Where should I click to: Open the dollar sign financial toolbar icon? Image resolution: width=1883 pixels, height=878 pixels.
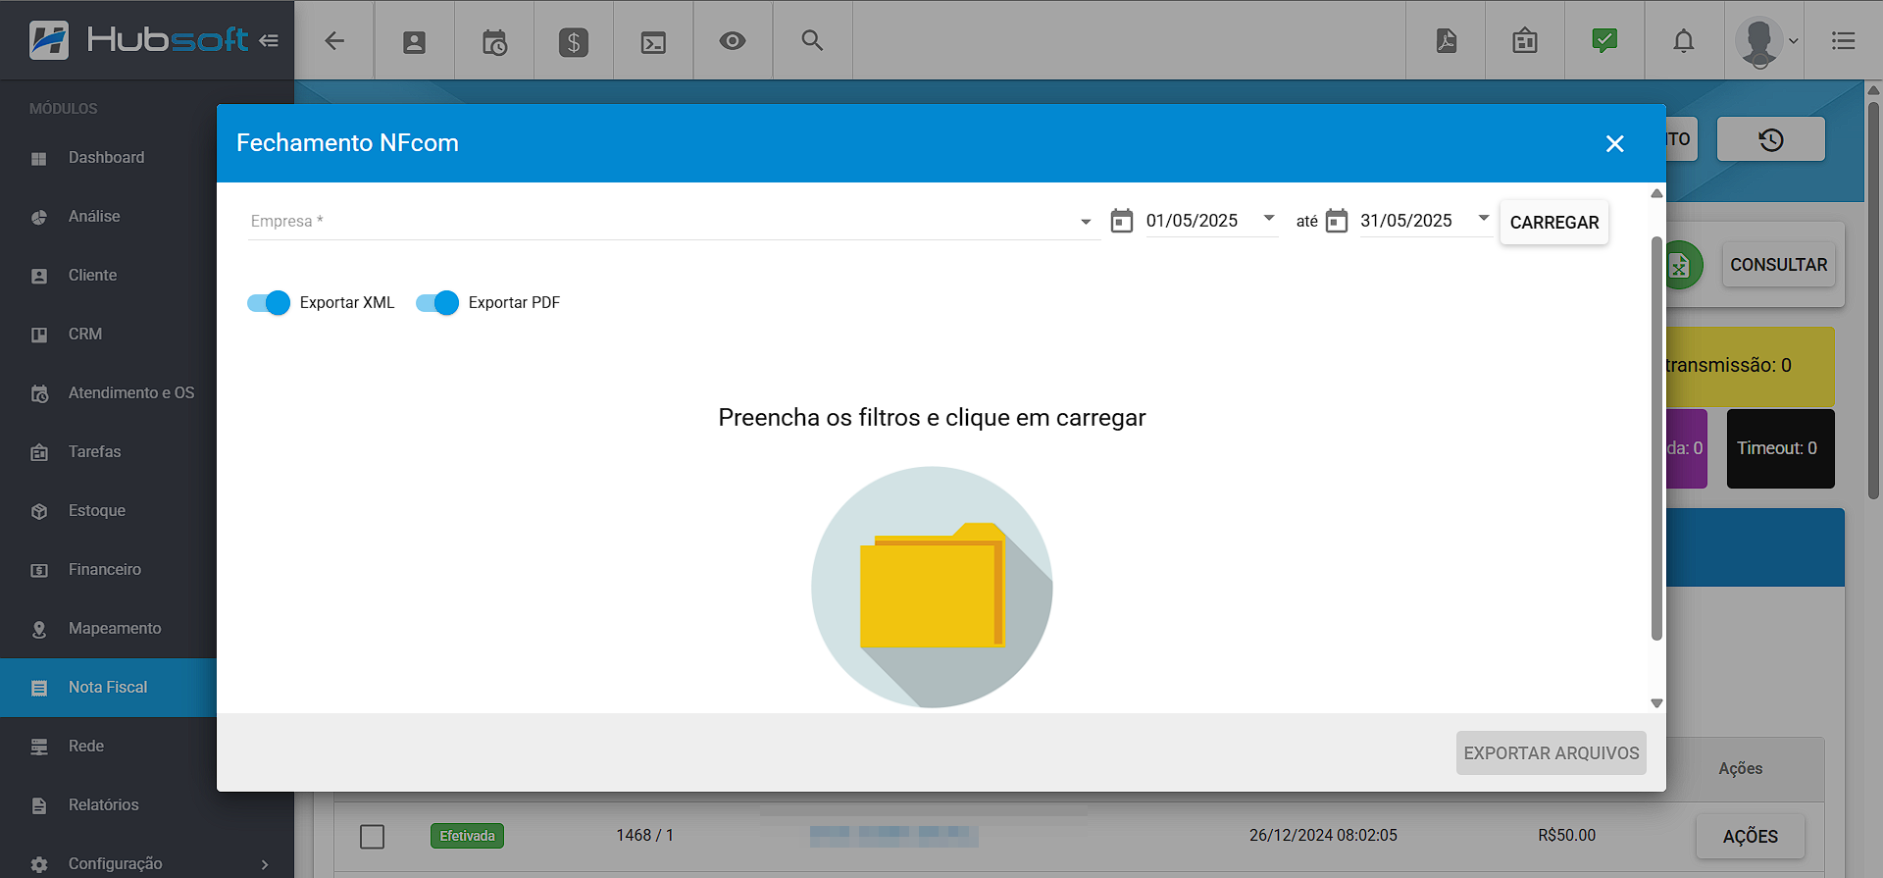574,41
